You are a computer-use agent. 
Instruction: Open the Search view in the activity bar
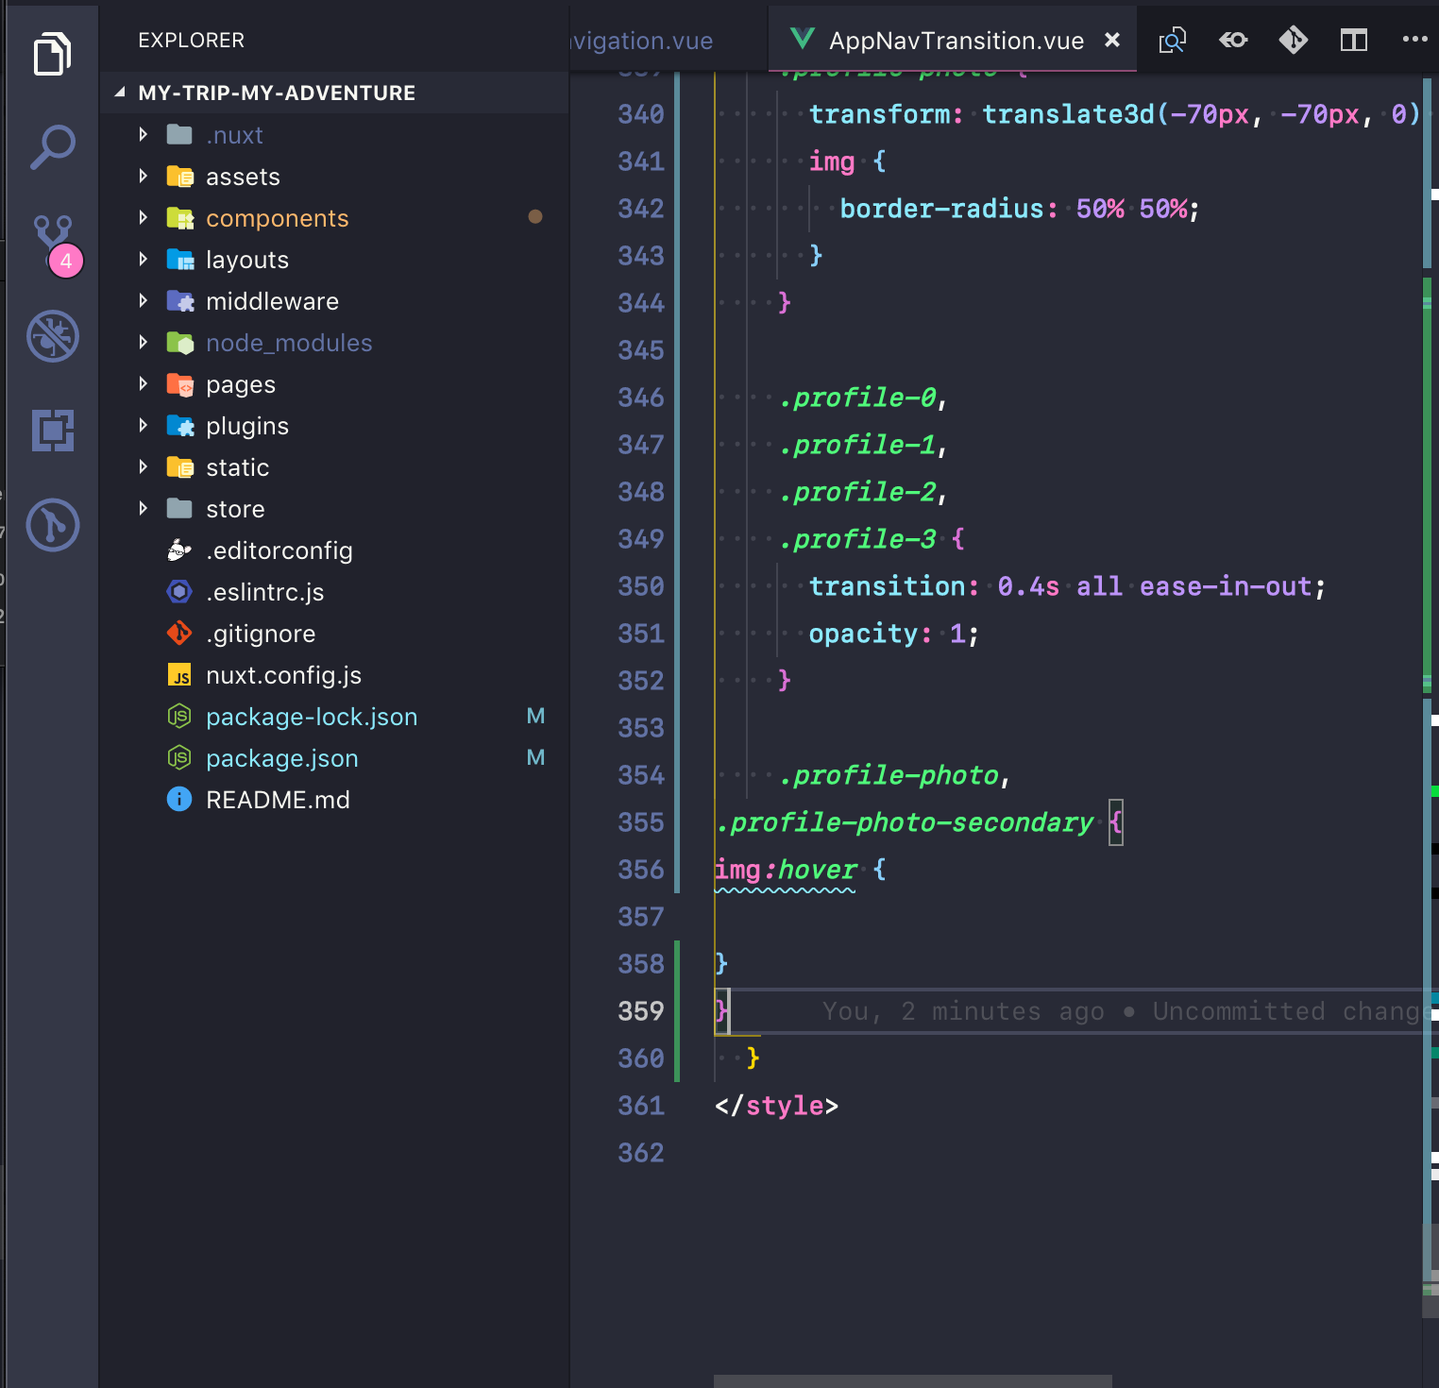tap(52, 146)
